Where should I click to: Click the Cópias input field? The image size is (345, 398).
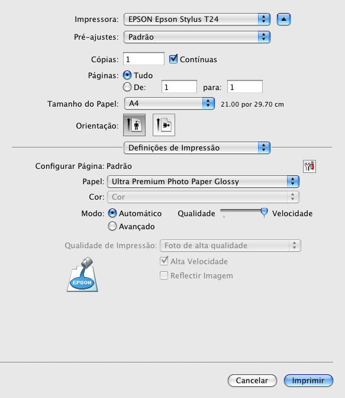(144, 59)
